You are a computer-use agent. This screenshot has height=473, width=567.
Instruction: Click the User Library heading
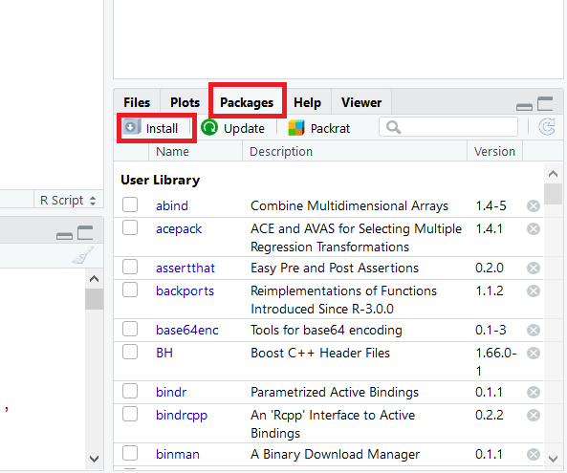click(x=161, y=180)
